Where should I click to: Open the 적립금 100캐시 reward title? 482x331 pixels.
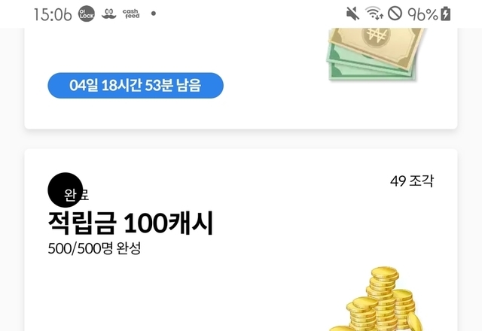pyautogui.click(x=130, y=223)
